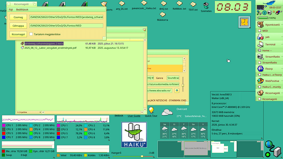The width and height of the screenshot is (283, 159).
Task: Click the StreamRadio Genre Soundtrack field
Action: 173,78
